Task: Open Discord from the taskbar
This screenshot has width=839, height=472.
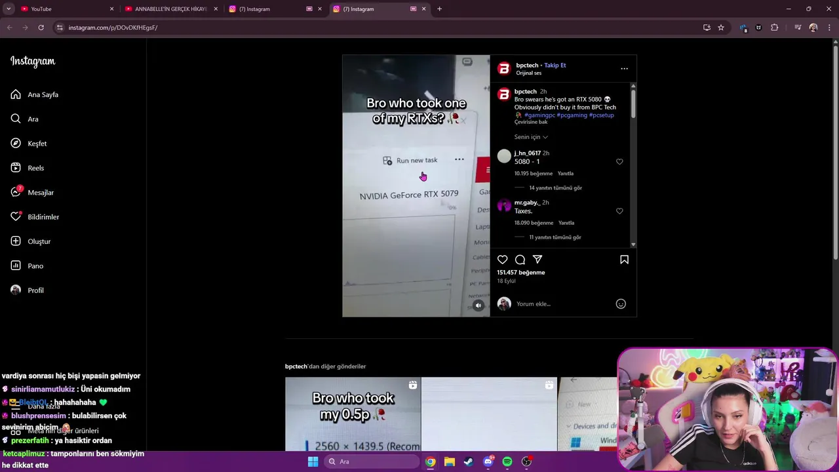Action: [x=488, y=462]
